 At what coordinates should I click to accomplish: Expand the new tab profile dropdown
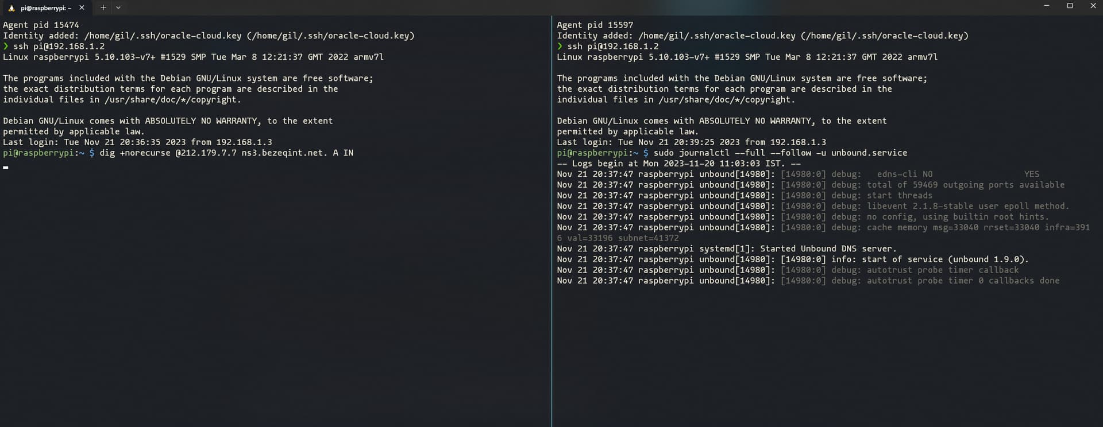click(x=118, y=8)
